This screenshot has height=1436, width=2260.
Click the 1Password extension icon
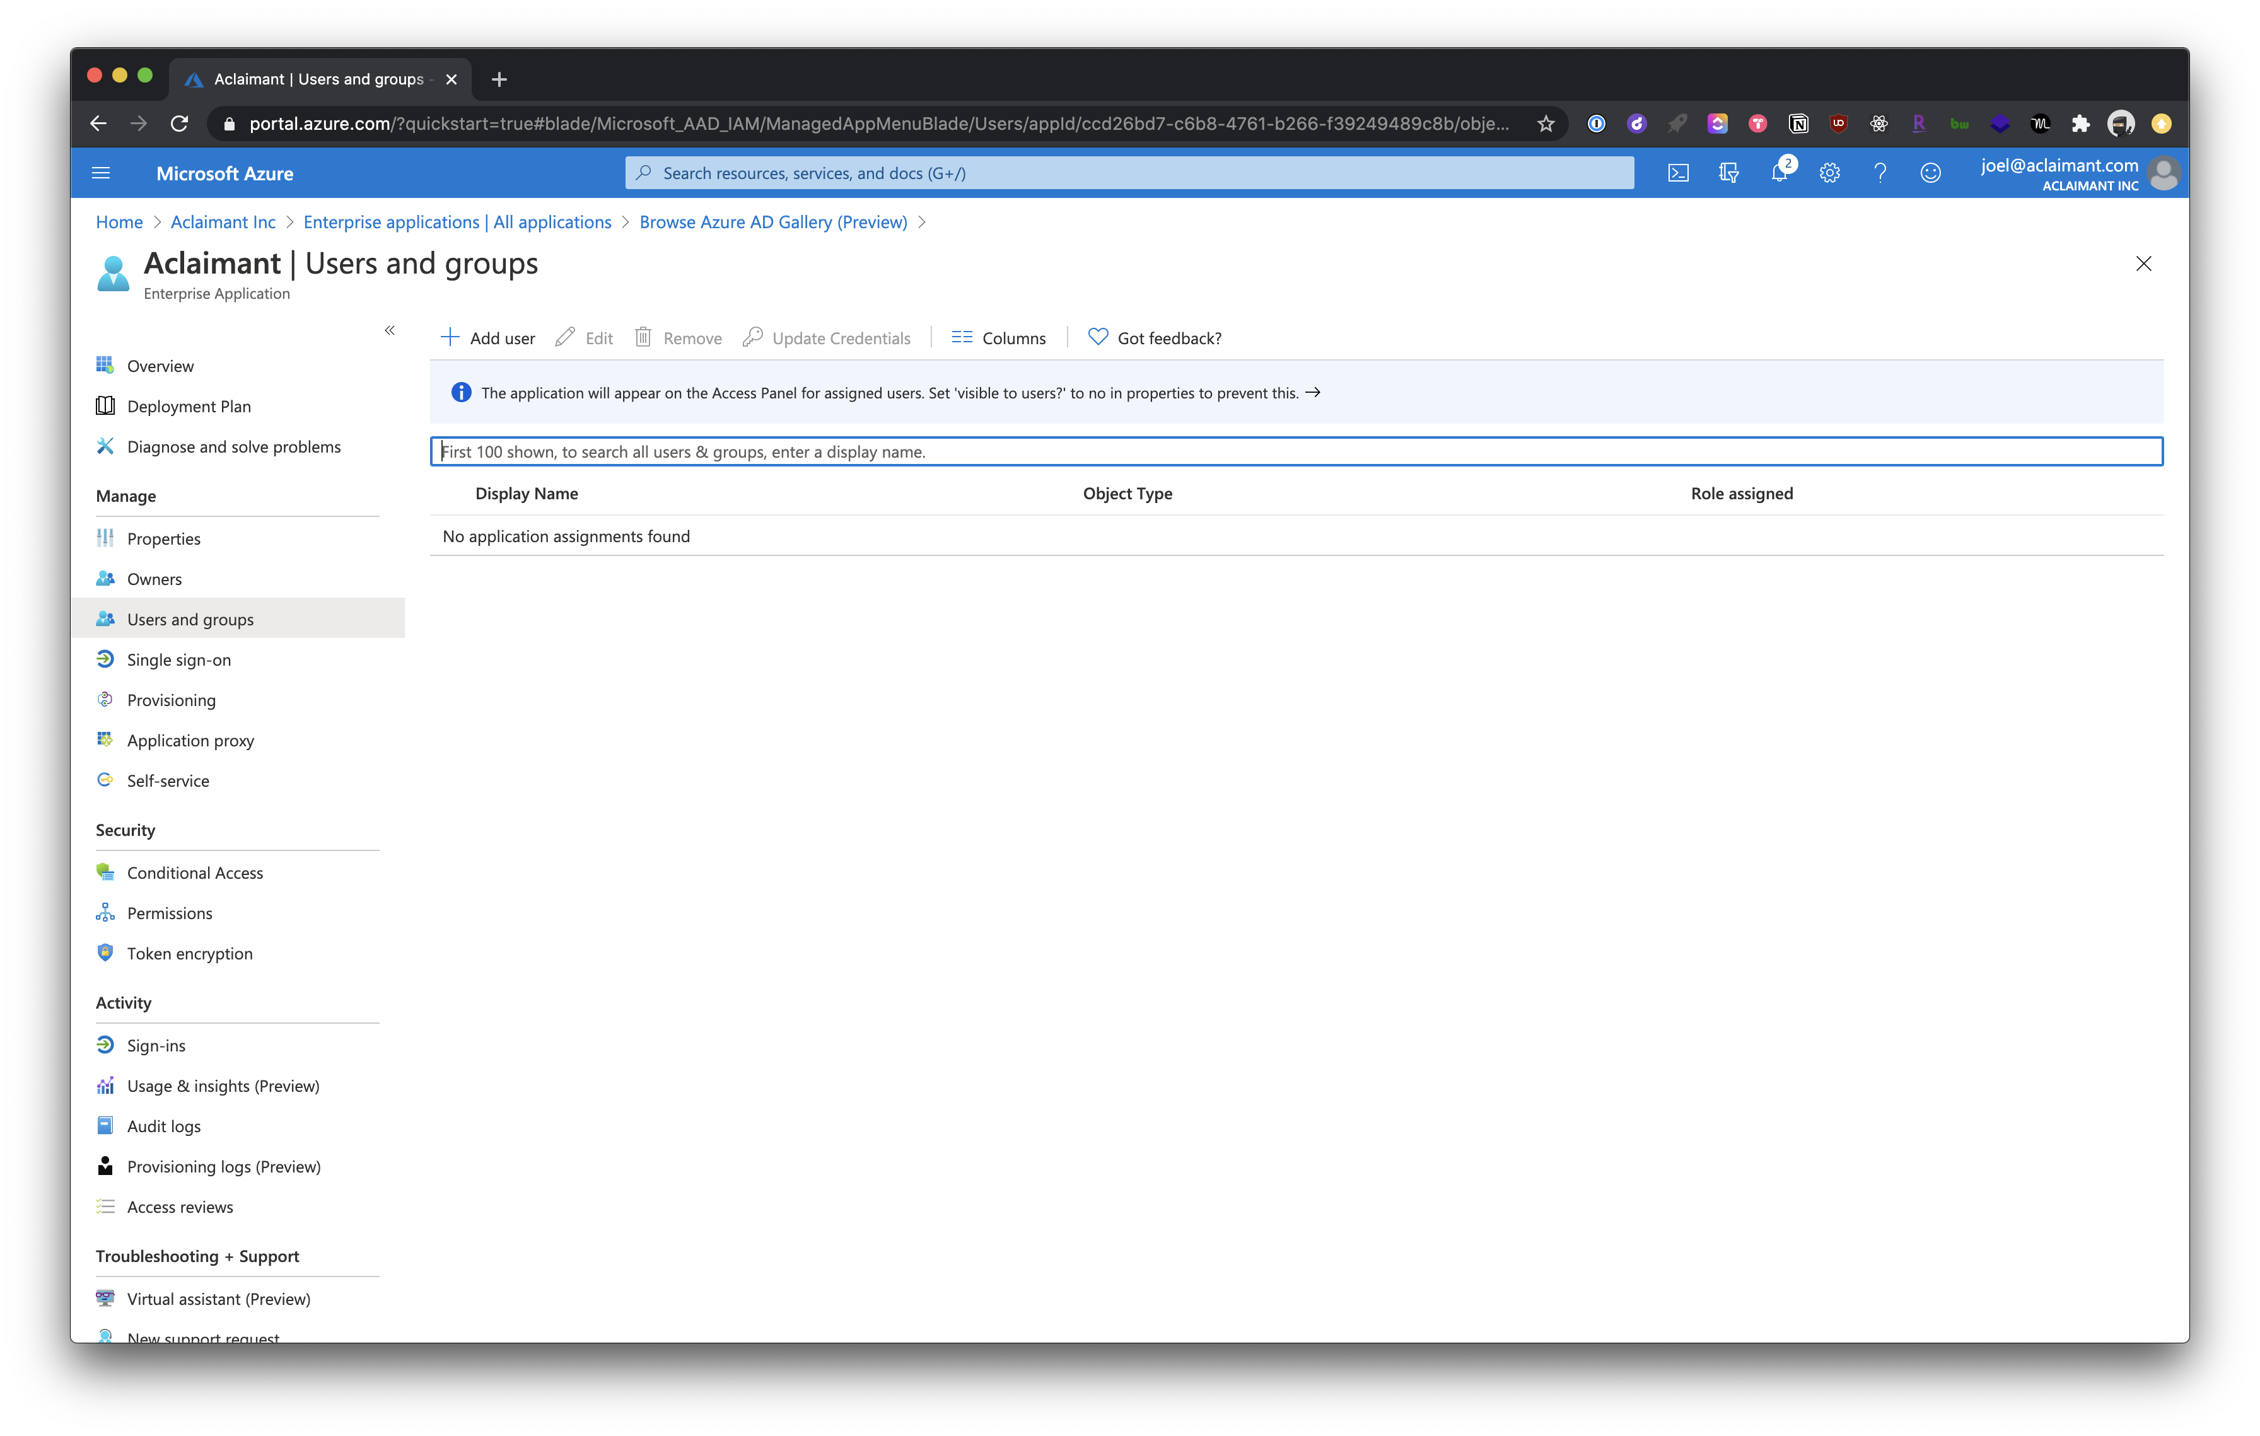(x=1597, y=123)
